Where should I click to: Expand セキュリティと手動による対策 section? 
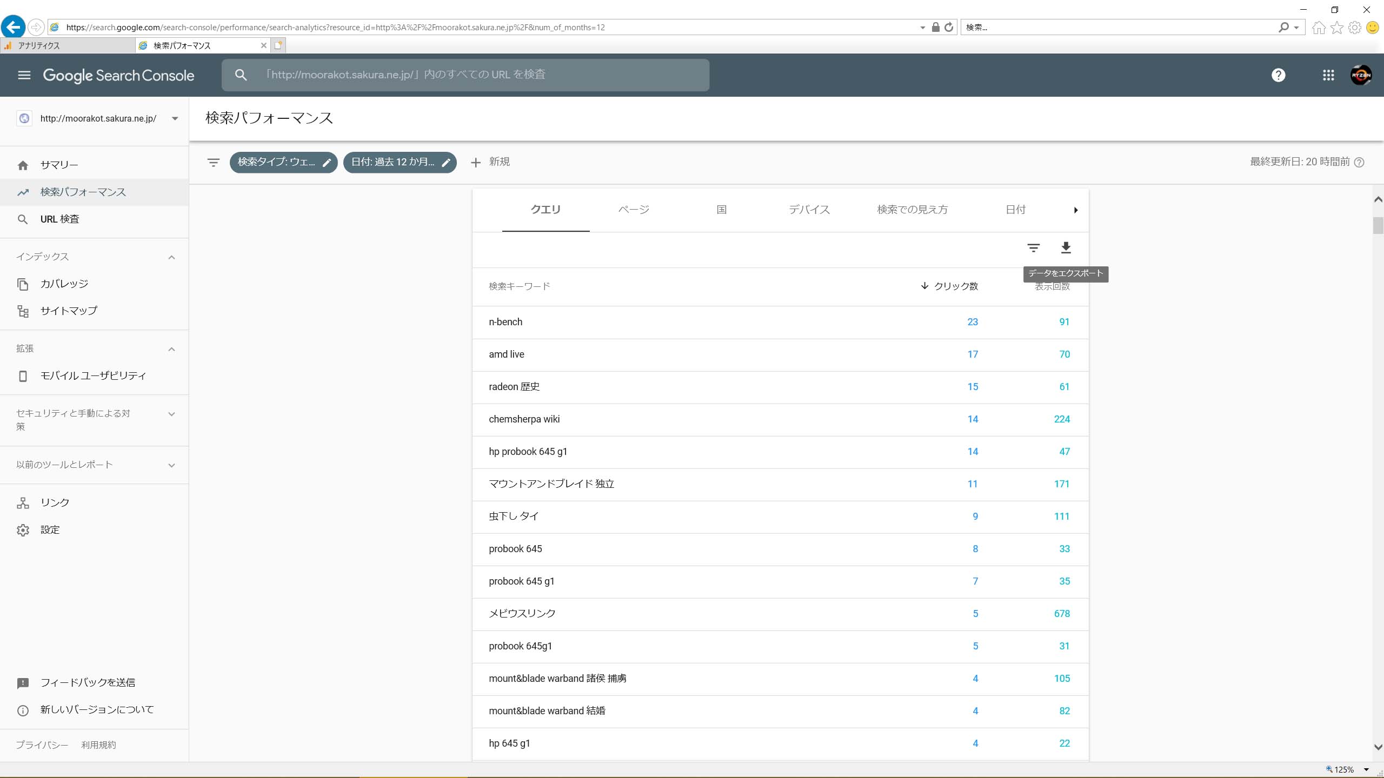click(x=171, y=414)
